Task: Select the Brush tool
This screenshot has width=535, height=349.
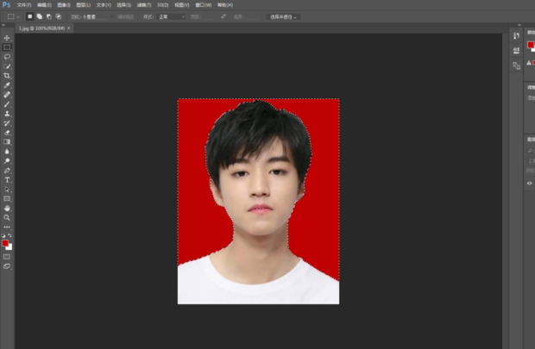Action: [x=7, y=104]
